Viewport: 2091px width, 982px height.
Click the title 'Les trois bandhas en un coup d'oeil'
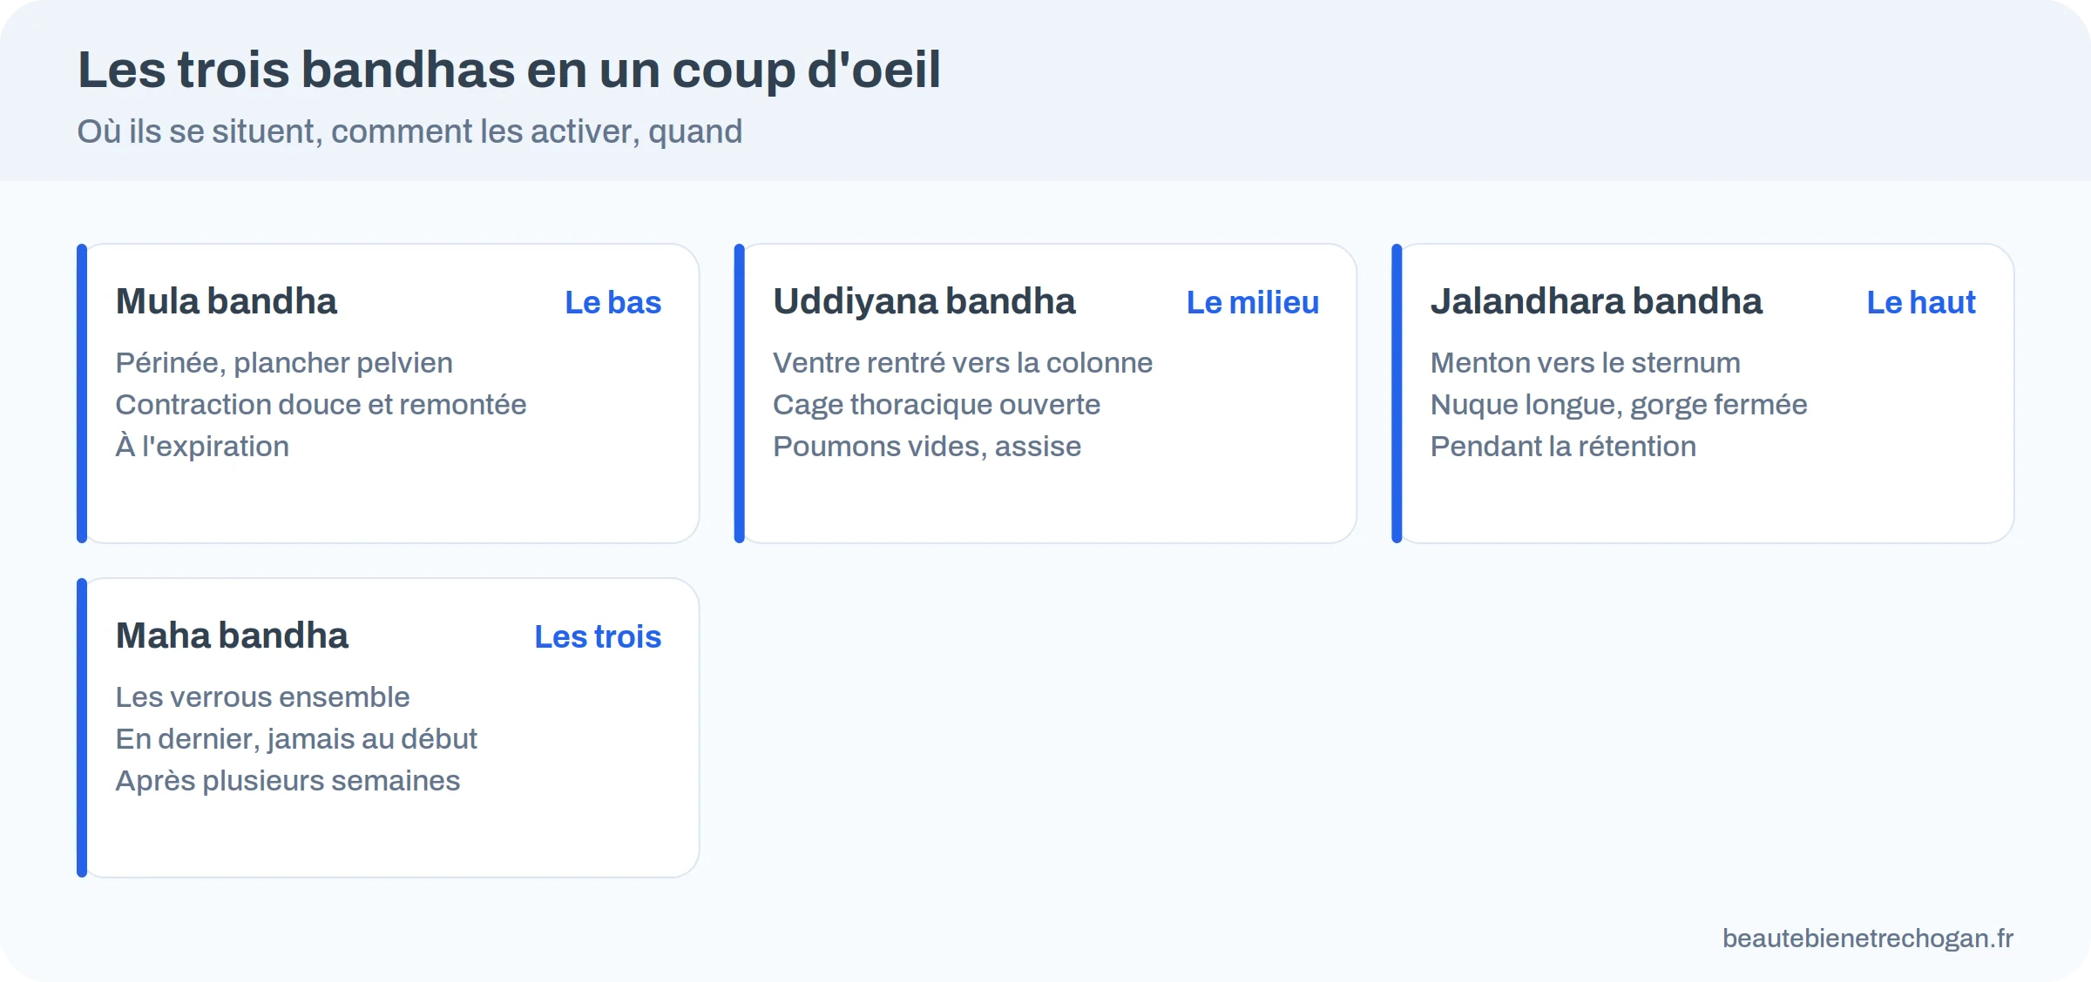coord(509,70)
